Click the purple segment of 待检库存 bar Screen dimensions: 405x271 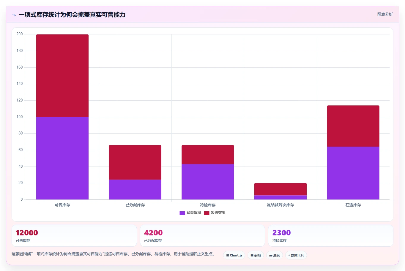tap(208, 182)
